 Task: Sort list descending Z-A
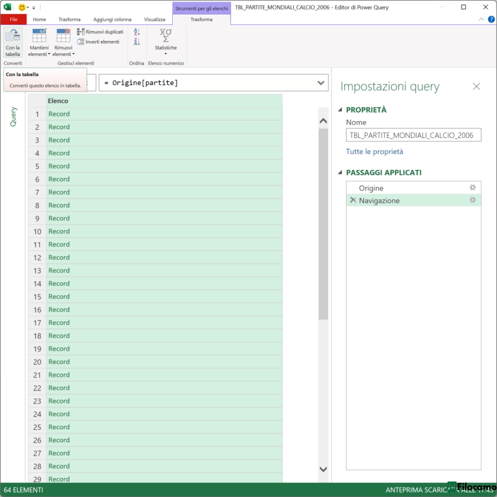click(137, 42)
